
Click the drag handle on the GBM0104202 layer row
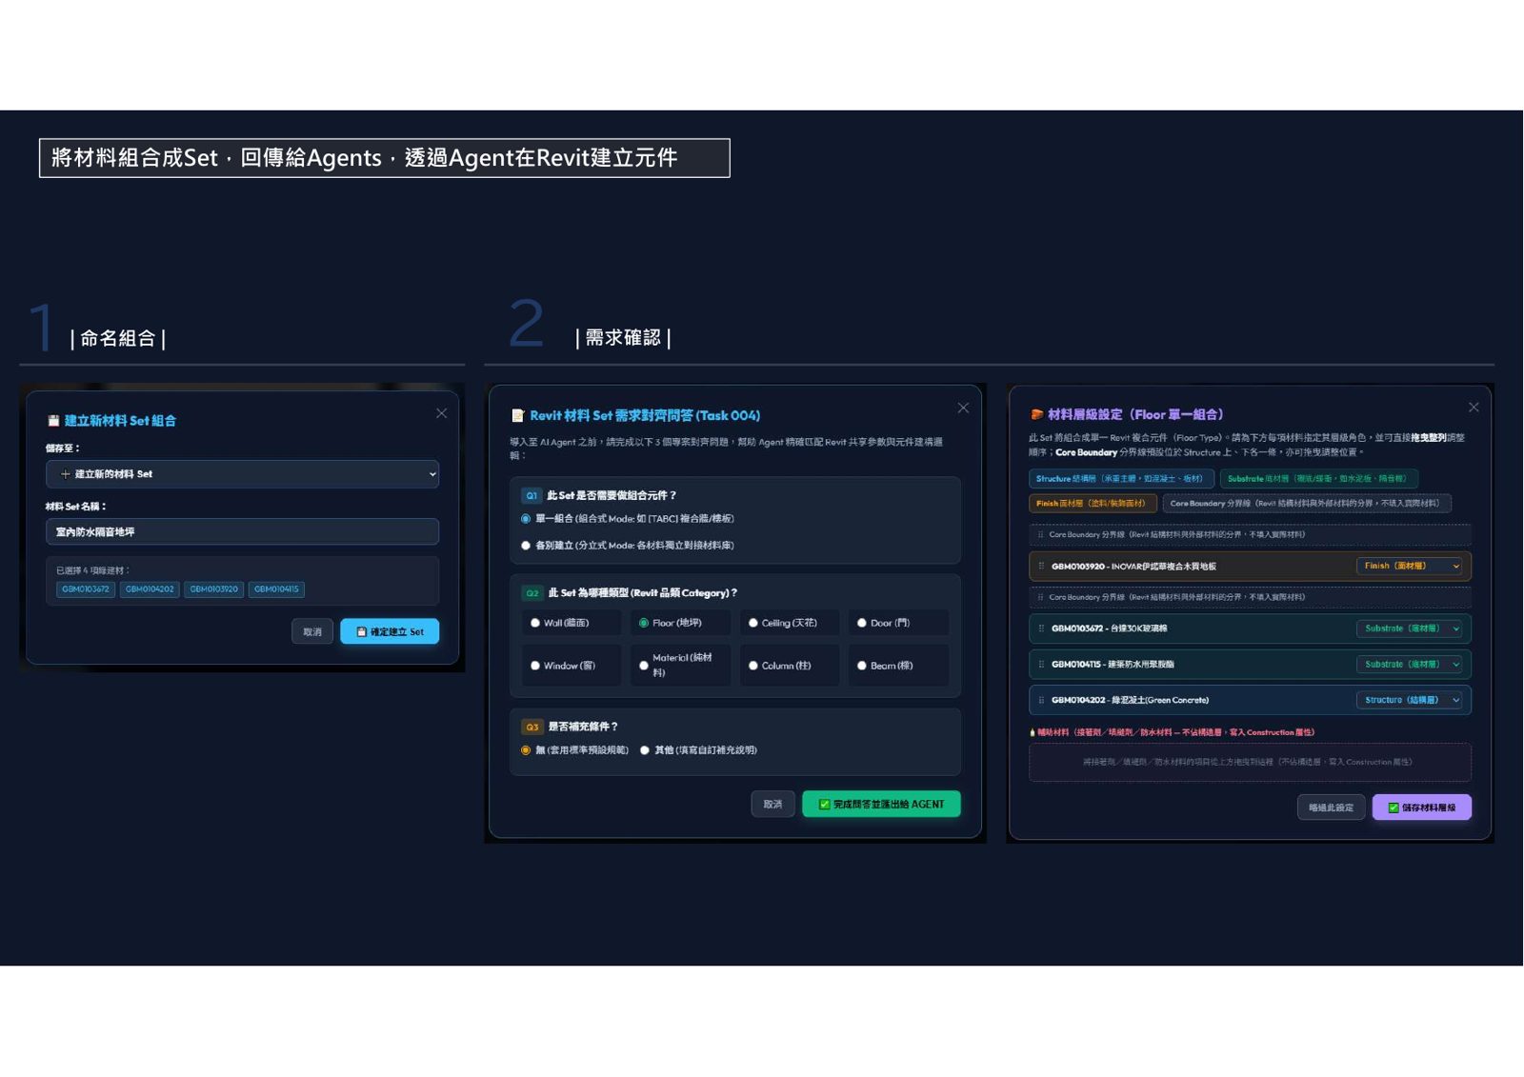[x=1041, y=700]
